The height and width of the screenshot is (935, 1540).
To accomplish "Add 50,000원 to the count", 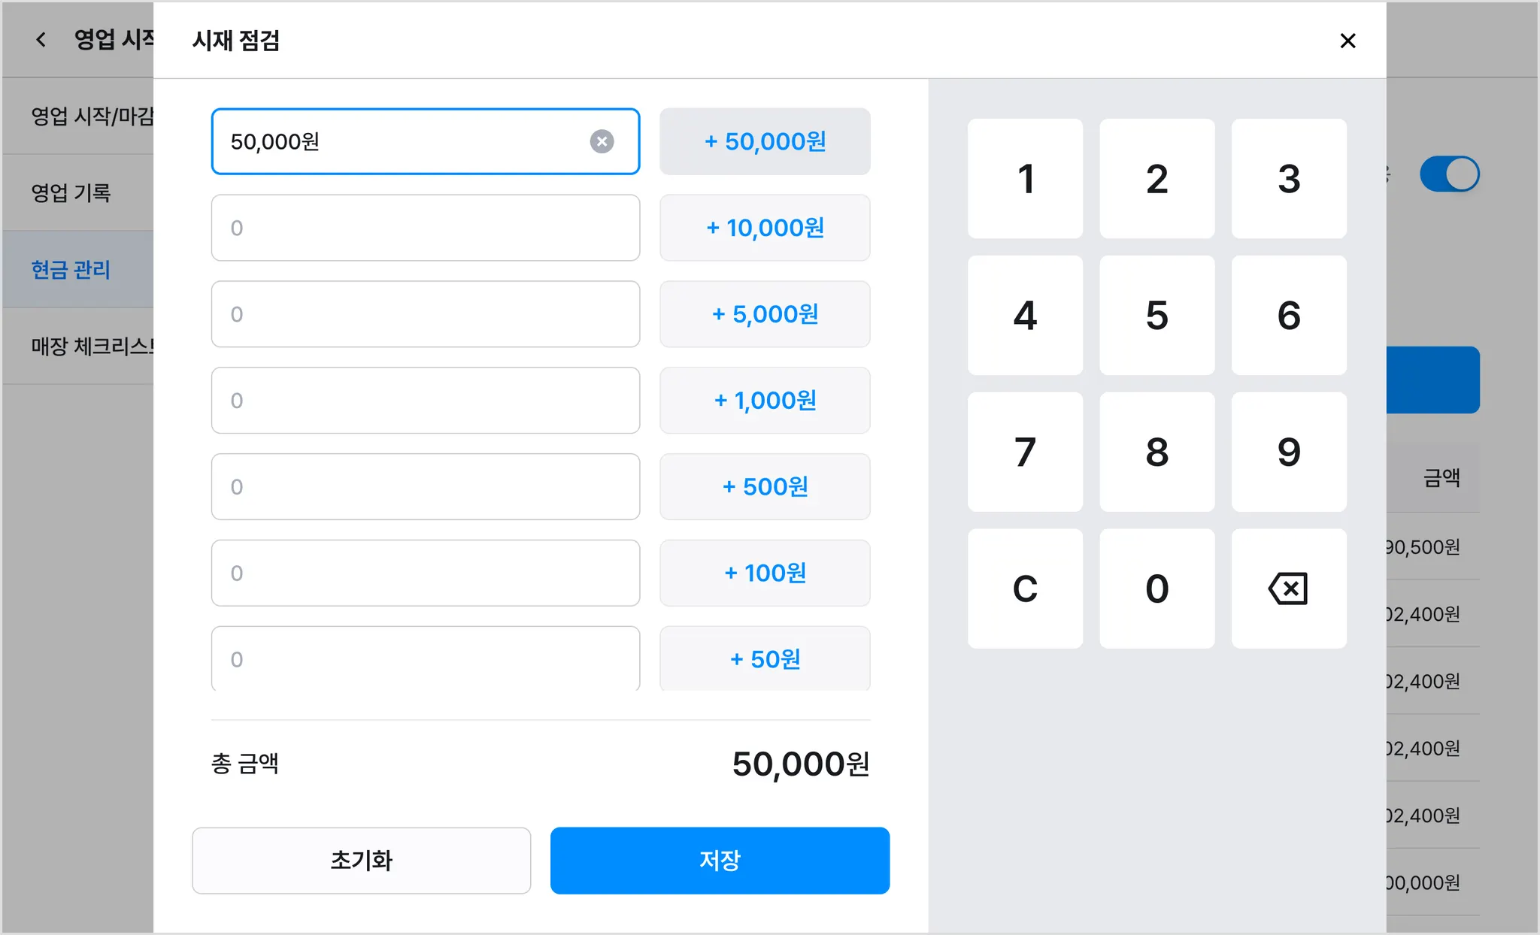I will 765,141.
